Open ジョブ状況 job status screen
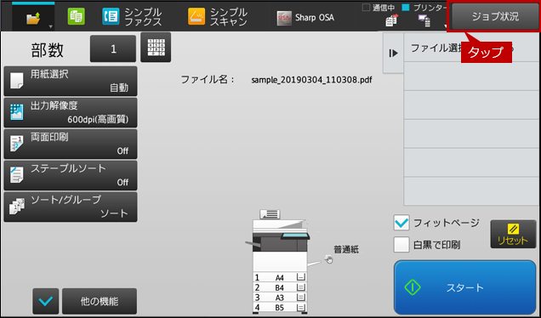 click(495, 16)
